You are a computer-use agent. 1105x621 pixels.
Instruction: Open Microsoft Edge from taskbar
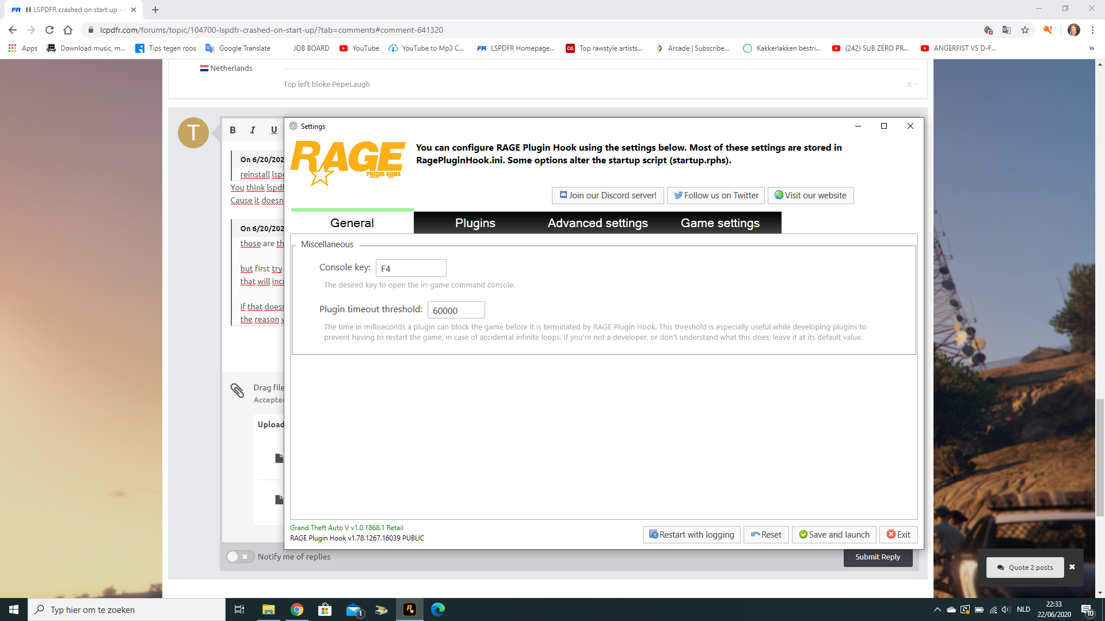[438, 609]
